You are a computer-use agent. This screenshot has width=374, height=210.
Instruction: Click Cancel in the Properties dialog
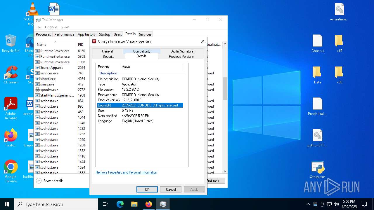(171, 190)
